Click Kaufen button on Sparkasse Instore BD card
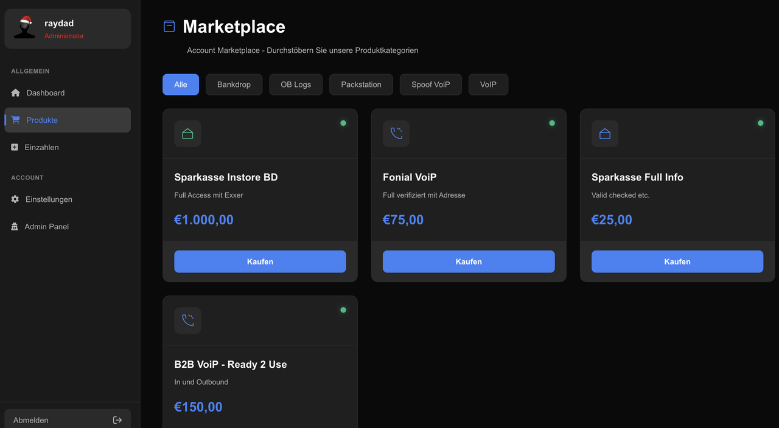Screen dimensions: 779x428 260,261
